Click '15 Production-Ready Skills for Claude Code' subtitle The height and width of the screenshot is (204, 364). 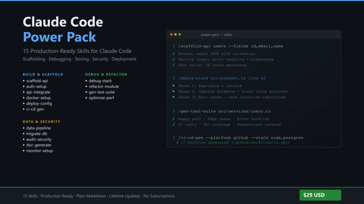click(x=77, y=51)
